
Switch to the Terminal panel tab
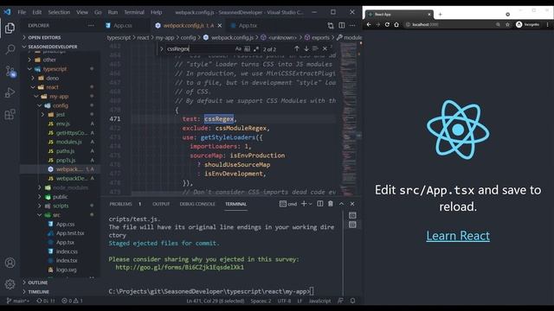236,204
